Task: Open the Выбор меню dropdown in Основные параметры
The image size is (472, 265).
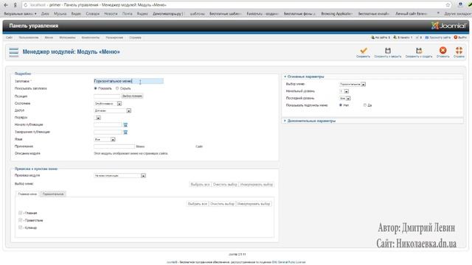Action: [x=353, y=84]
